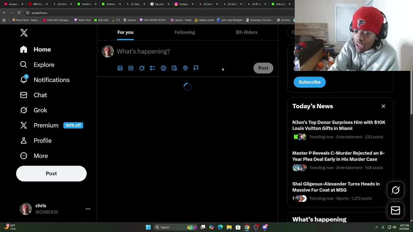413x232 pixels.
Task: Open OBS Studio from the taskbar
Action: click(256, 227)
